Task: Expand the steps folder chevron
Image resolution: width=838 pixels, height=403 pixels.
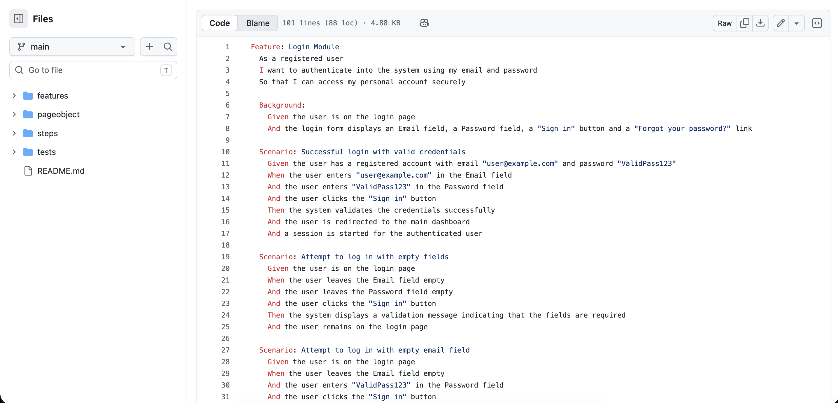Action: 14,133
